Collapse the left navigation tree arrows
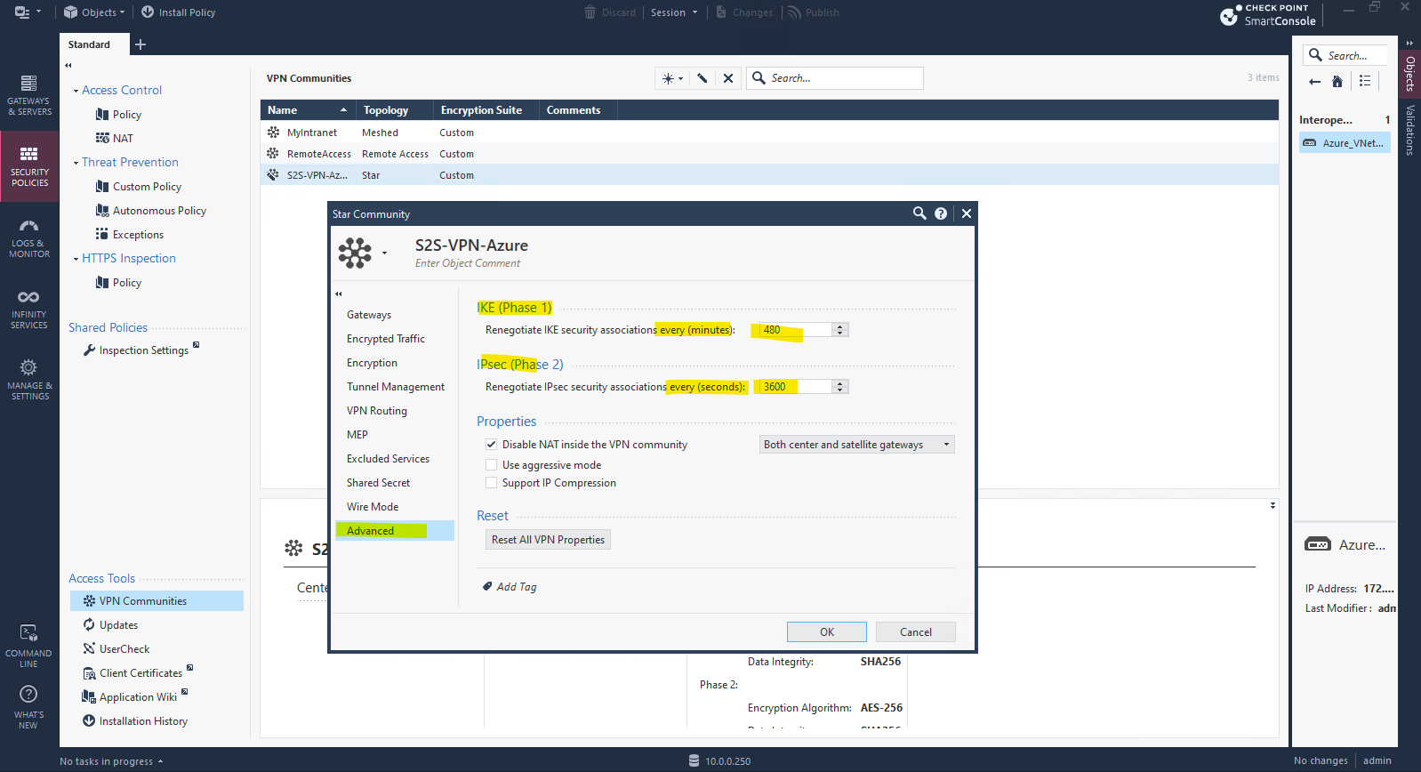This screenshot has width=1421, height=772. (x=68, y=65)
